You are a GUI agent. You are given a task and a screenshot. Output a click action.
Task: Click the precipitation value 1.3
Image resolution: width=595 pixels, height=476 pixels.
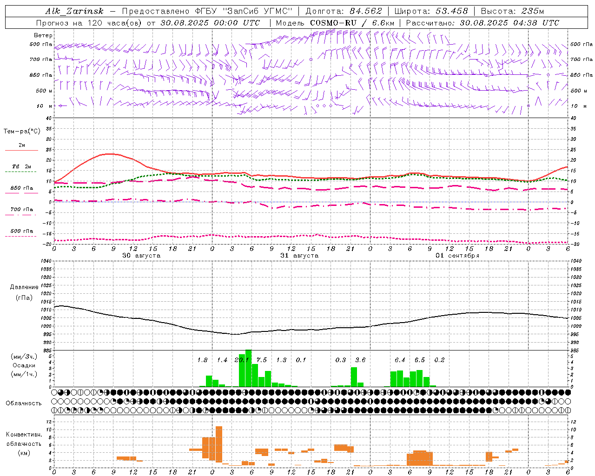[x=281, y=360]
